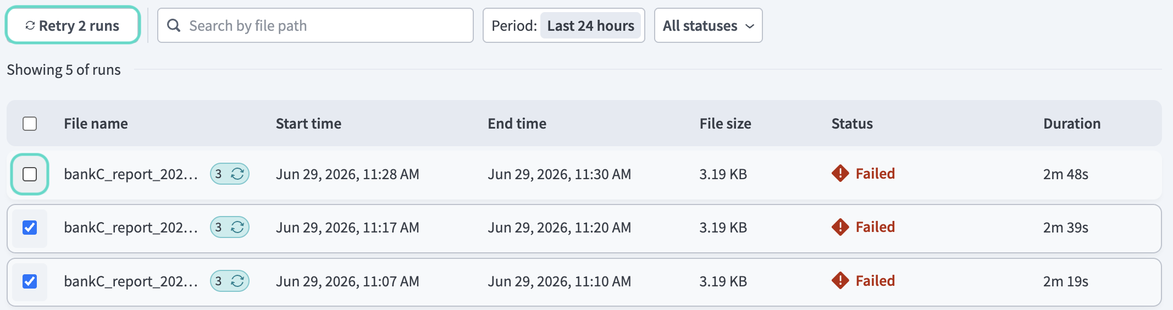
Task: Open the All statuses dropdown
Action: coord(708,25)
